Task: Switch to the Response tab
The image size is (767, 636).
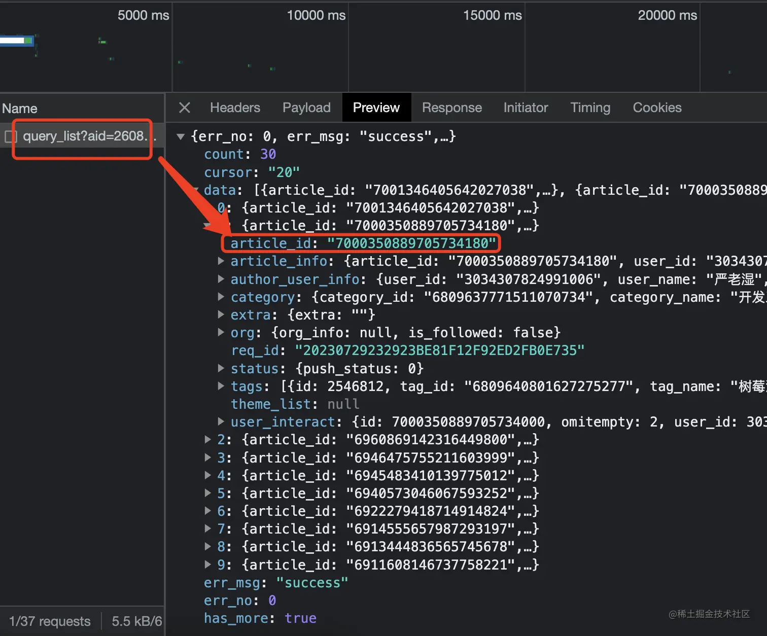Action: [451, 108]
